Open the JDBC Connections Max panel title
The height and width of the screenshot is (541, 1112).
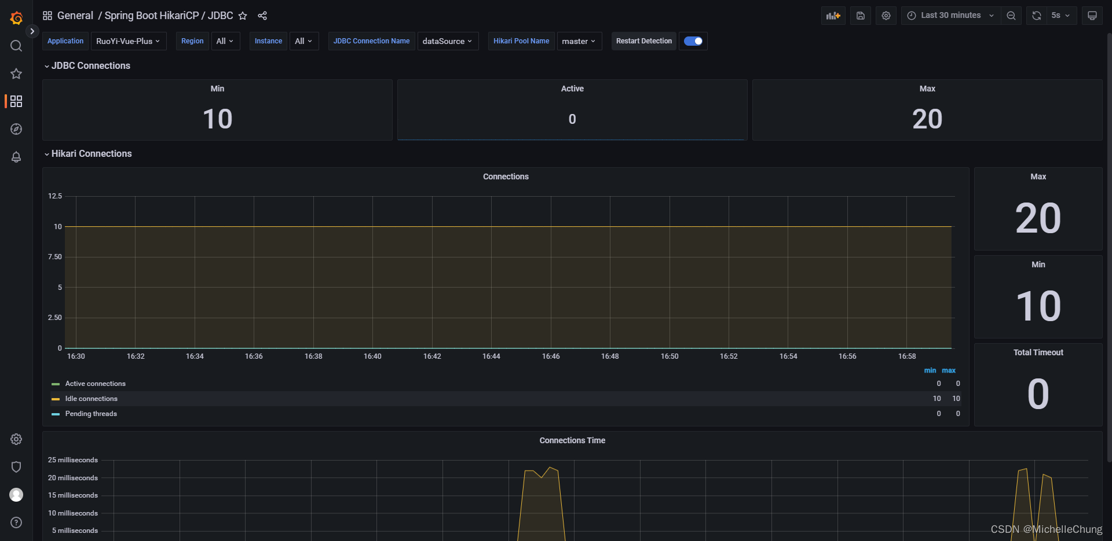click(x=927, y=89)
